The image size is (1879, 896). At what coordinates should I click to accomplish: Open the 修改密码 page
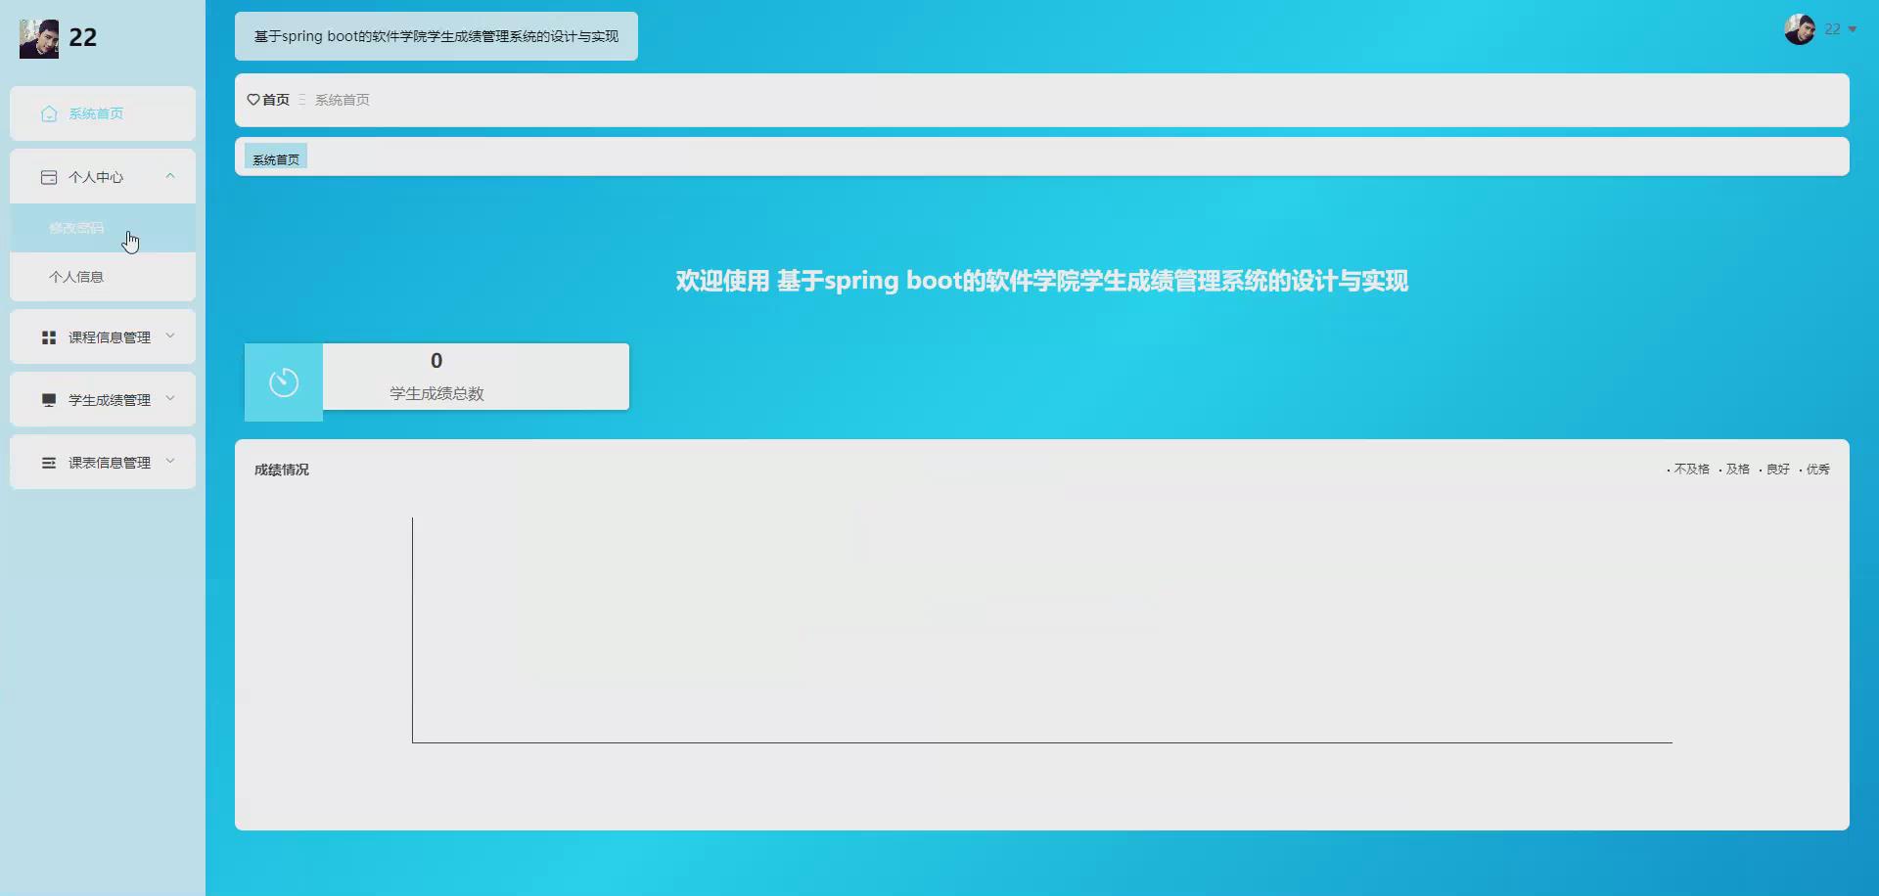tap(78, 227)
